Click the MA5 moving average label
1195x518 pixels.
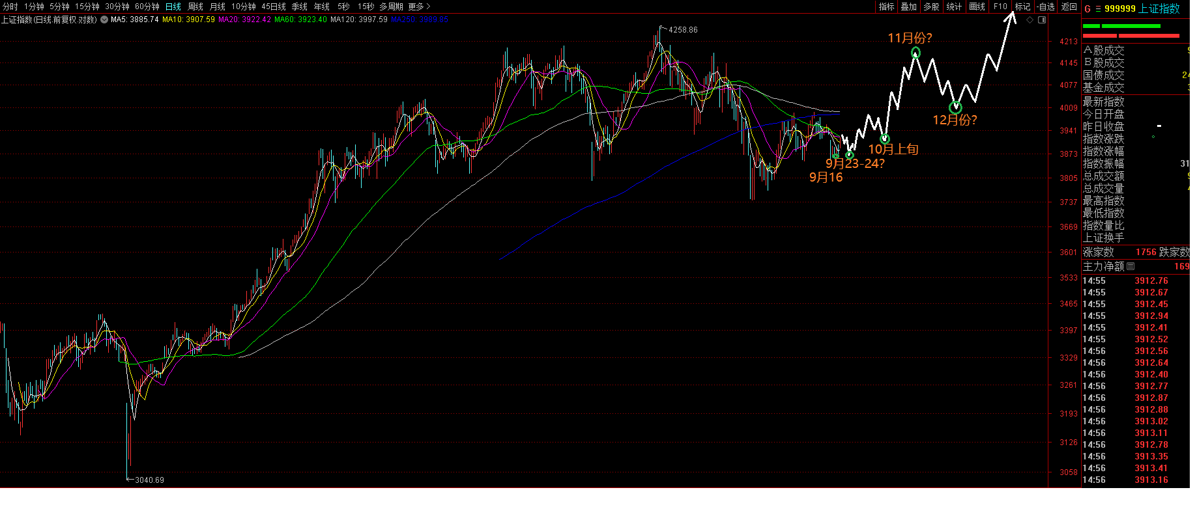point(135,20)
